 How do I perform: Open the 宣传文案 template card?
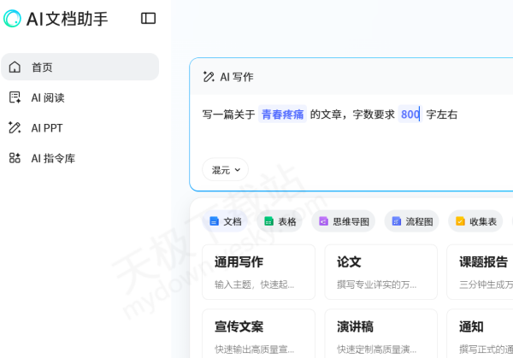pos(259,333)
